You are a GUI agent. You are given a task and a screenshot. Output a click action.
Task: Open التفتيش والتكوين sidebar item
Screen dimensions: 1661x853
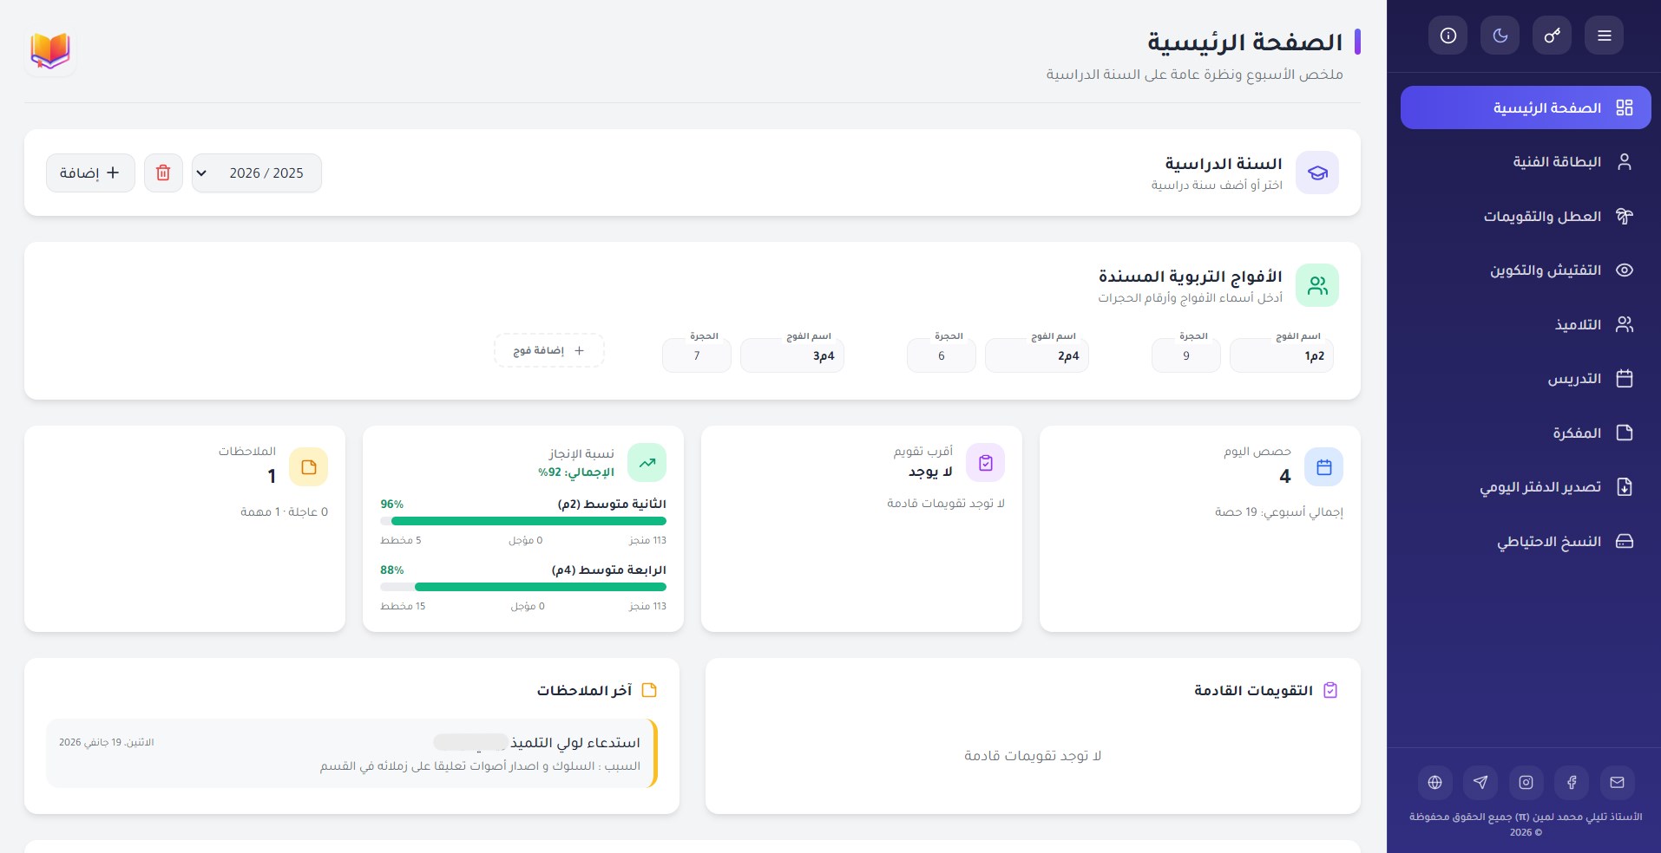[1526, 270]
